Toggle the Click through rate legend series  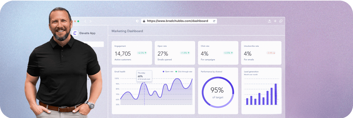click(x=184, y=72)
